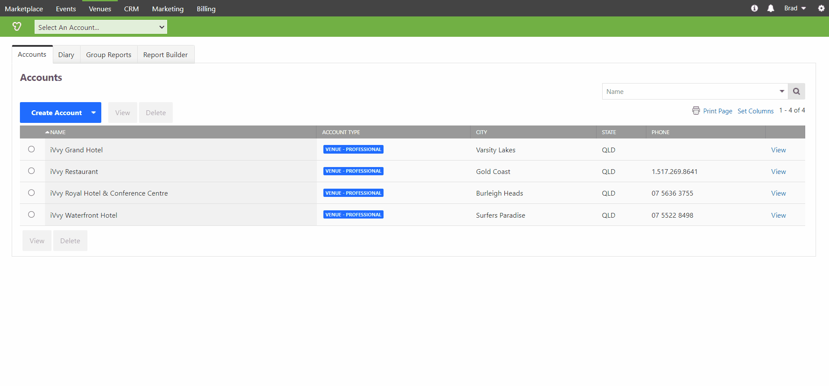Click the printer icon beside Print Page

(x=696, y=111)
